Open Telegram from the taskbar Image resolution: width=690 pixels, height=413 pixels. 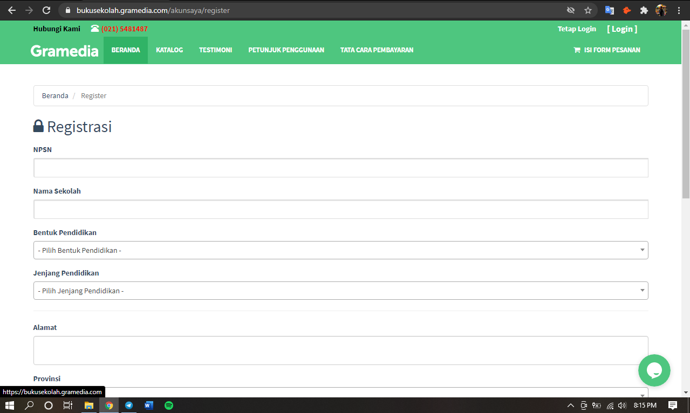point(129,405)
